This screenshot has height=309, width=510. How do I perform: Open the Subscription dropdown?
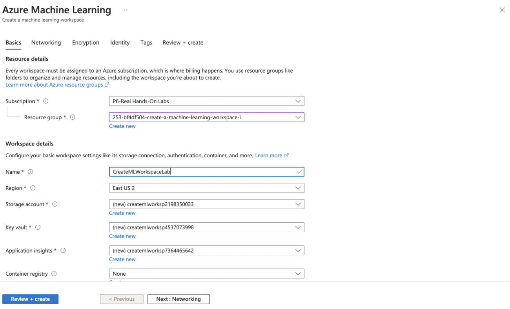(206, 101)
